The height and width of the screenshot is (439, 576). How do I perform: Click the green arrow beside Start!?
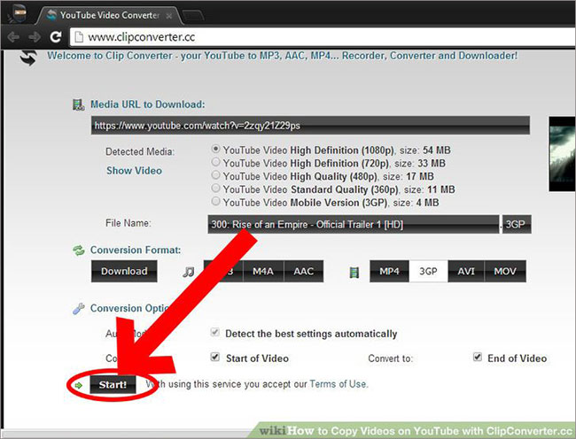click(x=78, y=385)
